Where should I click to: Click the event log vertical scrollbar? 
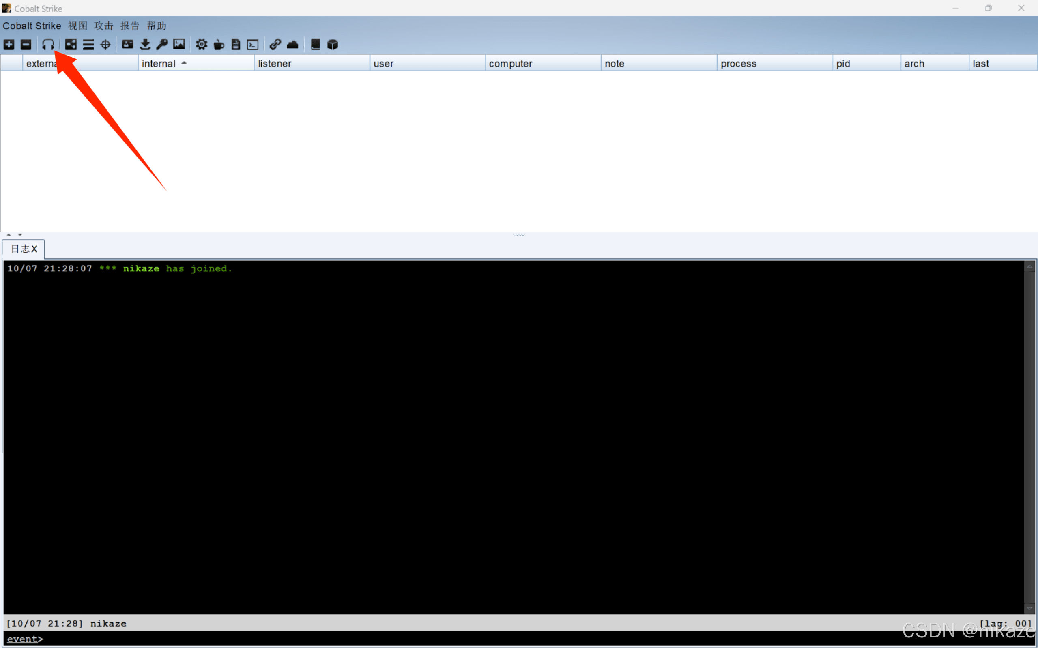pos(1029,437)
